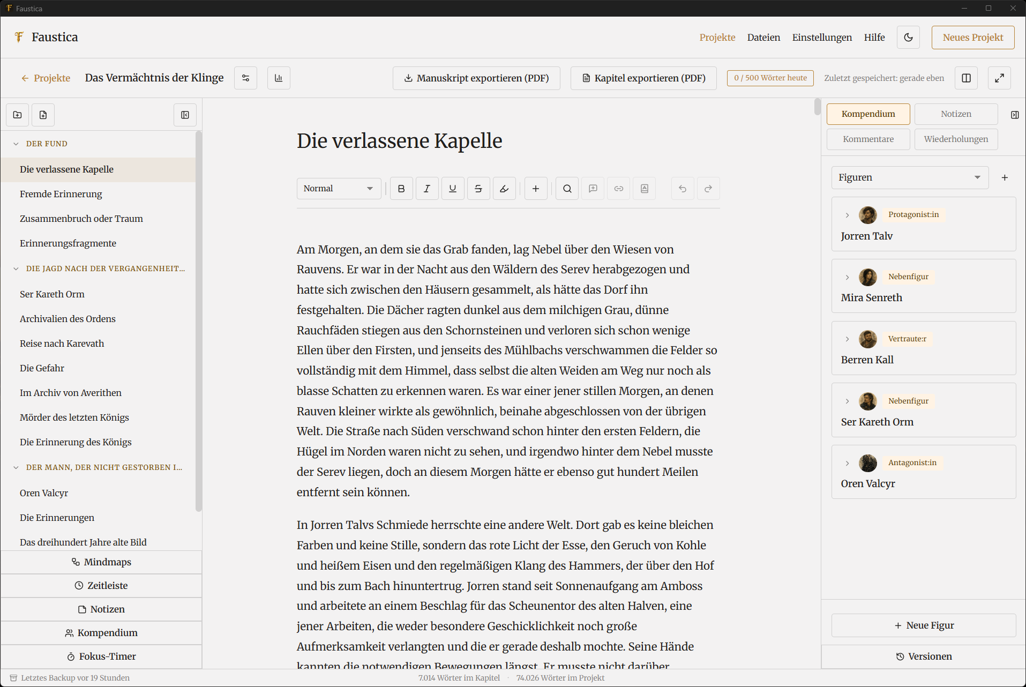Toggle the highlighter marker tool
Screen dimensions: 1026x687
pyautogui.click(x=504, y=189)
